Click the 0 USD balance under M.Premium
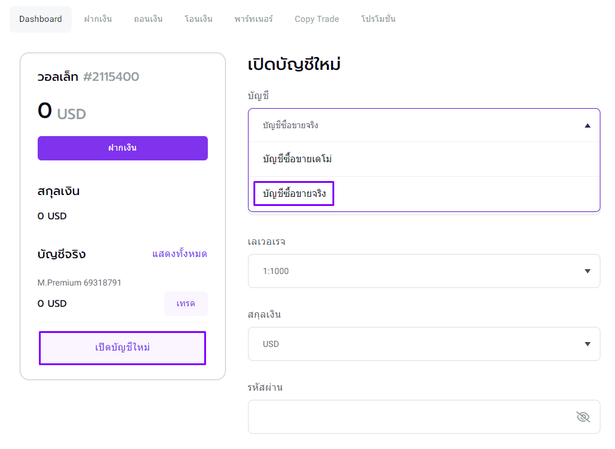This screenshot has width=615, height=449. [x=52, y=304]
